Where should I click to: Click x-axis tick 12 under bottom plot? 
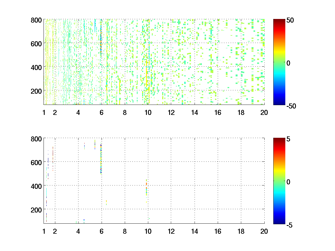coord(171,231)
